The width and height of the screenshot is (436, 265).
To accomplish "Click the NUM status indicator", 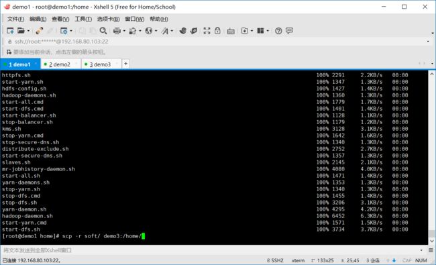I will tap(421, 260).
